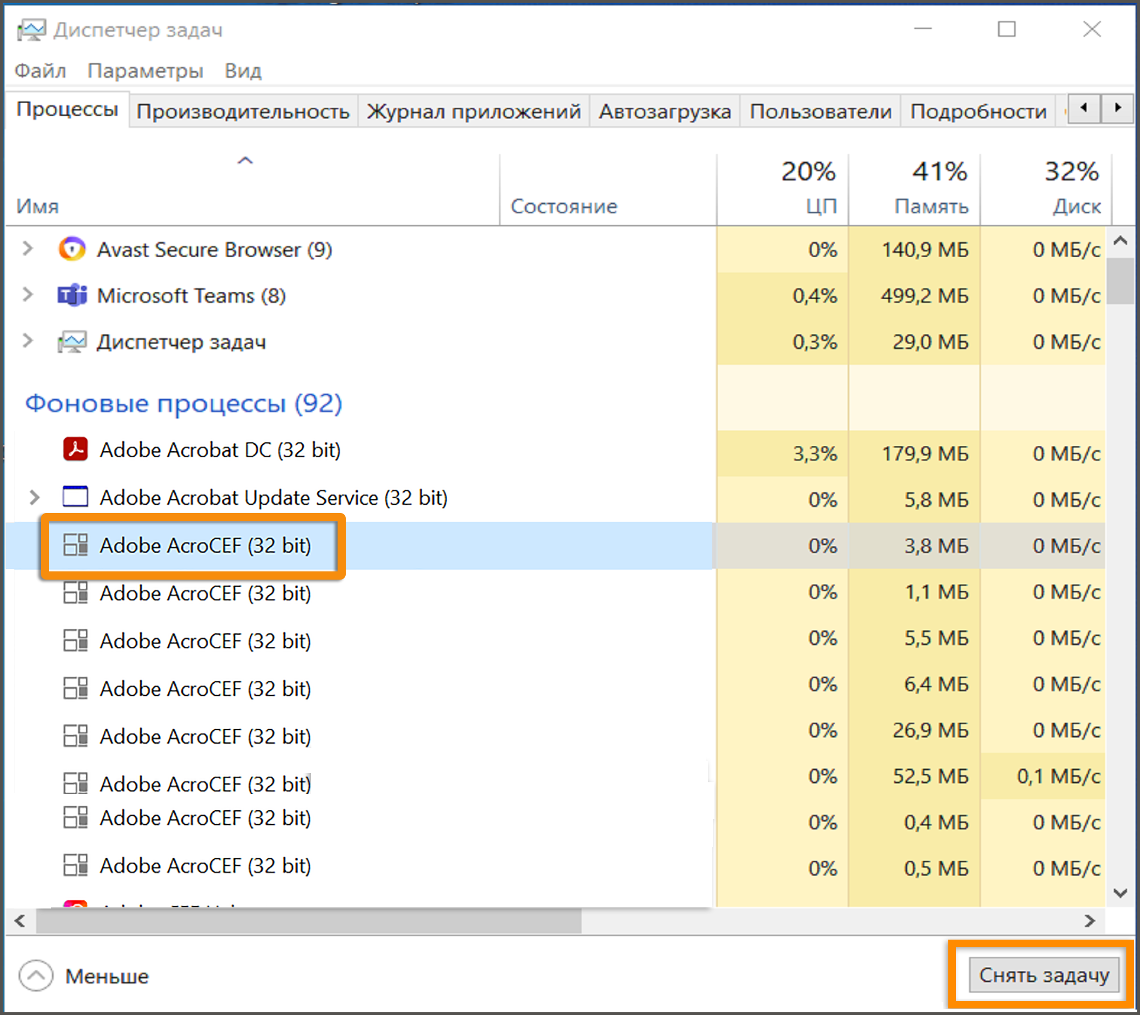
Task: Click the Avast Secure Browser icon
Action: click(72, 249)
